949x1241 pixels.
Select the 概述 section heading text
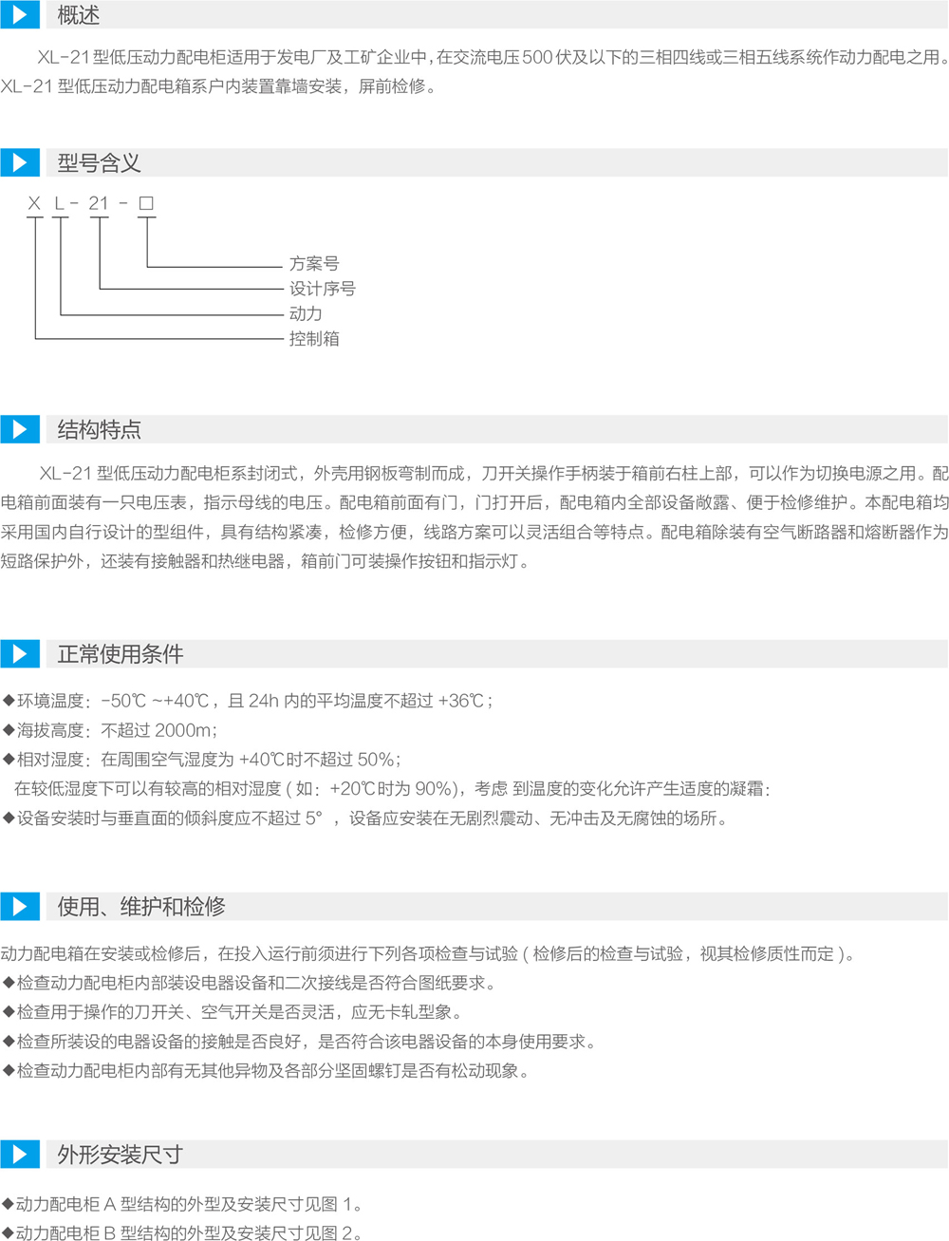pos(78,15)
